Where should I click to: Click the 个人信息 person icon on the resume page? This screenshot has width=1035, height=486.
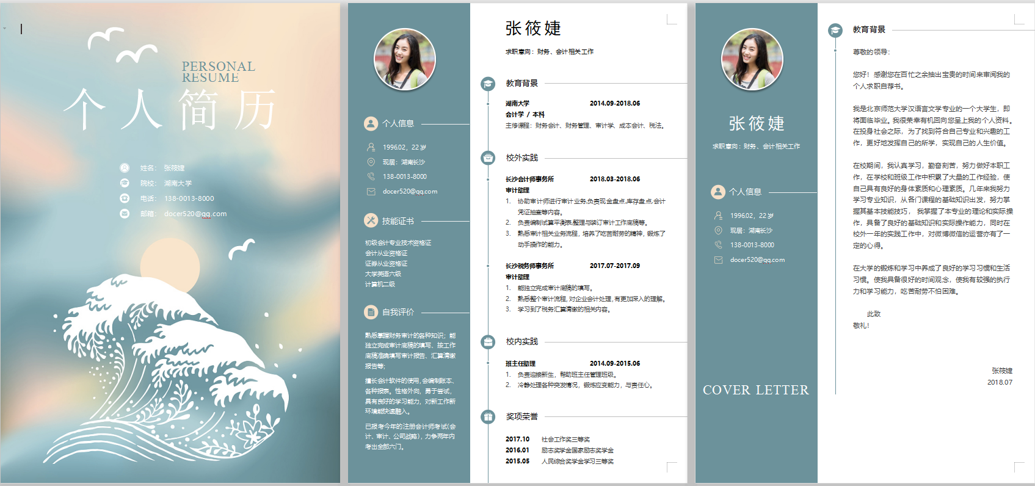point(371,123)
